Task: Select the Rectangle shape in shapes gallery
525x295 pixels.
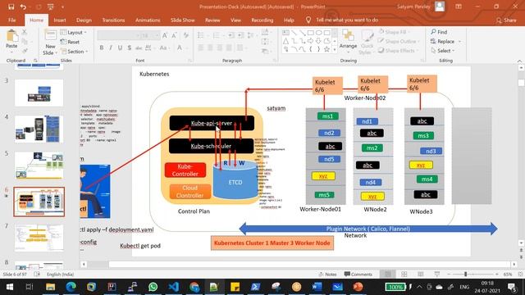Action: click(x=310, y=33)
